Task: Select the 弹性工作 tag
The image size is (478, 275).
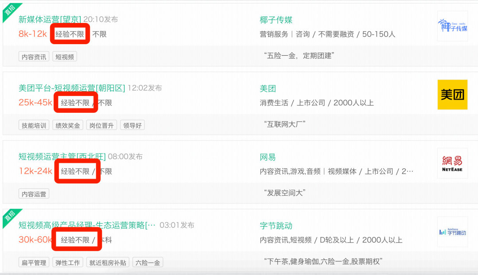Action: (68, 263)
